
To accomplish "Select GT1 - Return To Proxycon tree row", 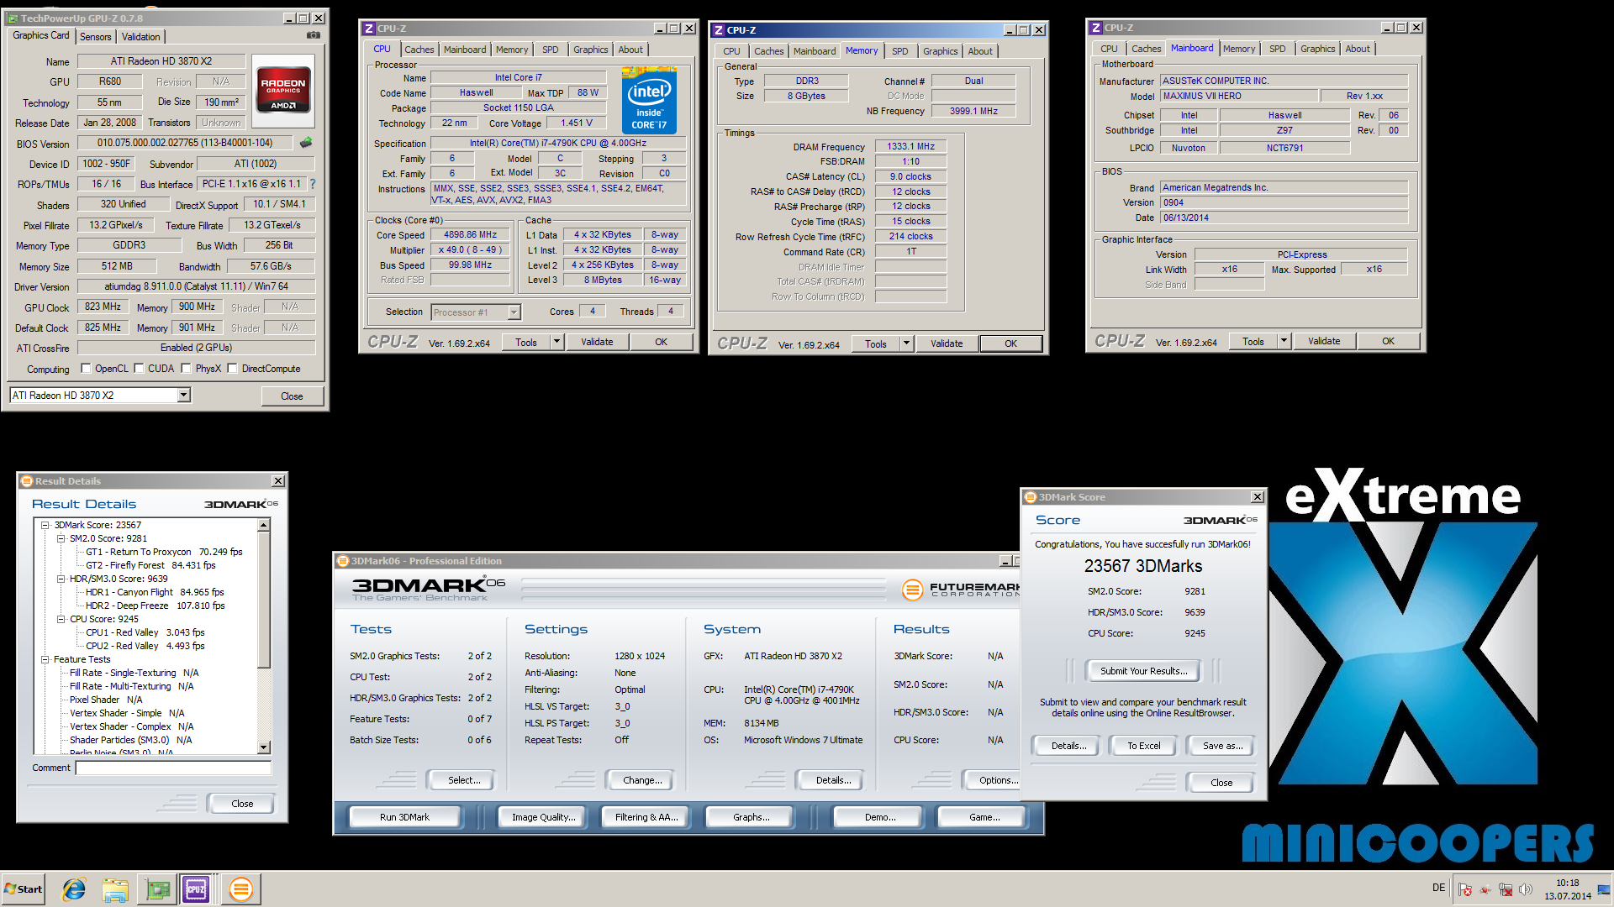I will coord(164,552).
